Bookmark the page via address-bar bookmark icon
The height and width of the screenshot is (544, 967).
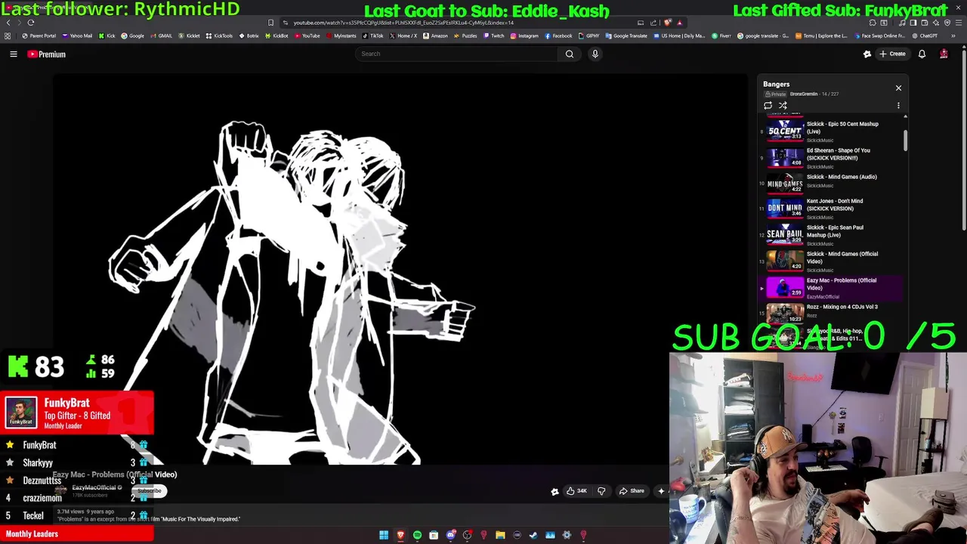click(x=270, y=23)
